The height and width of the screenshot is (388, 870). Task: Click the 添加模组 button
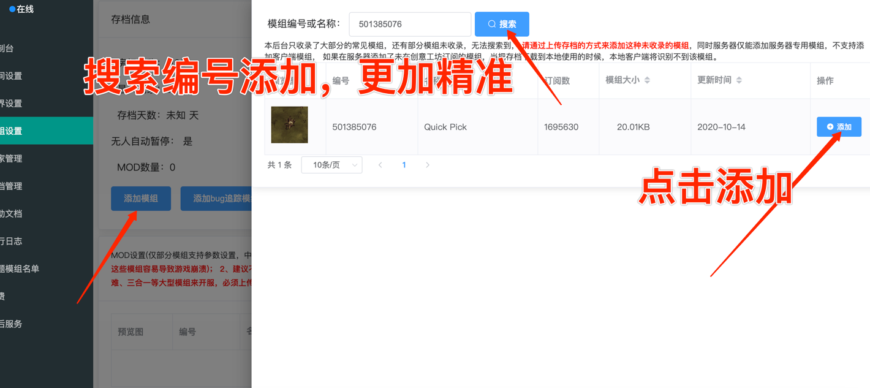141,199
